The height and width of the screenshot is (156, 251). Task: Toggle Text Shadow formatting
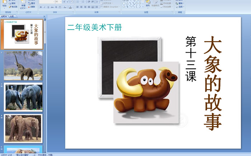pos(56,7)
